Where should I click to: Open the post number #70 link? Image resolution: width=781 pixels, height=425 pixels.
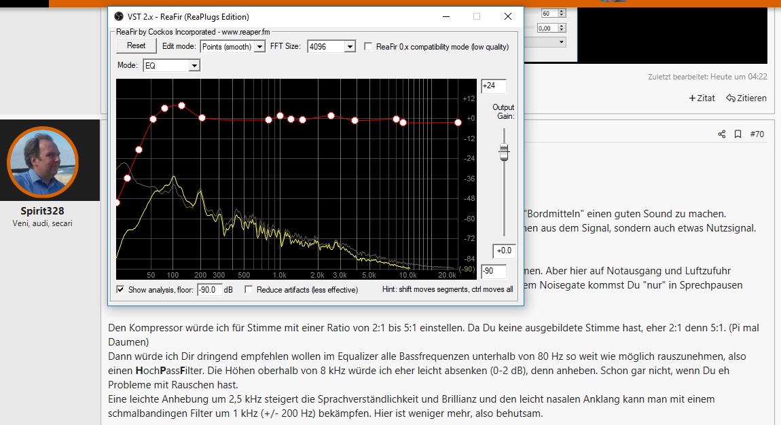pyautogui.click(x=757, y=134)
